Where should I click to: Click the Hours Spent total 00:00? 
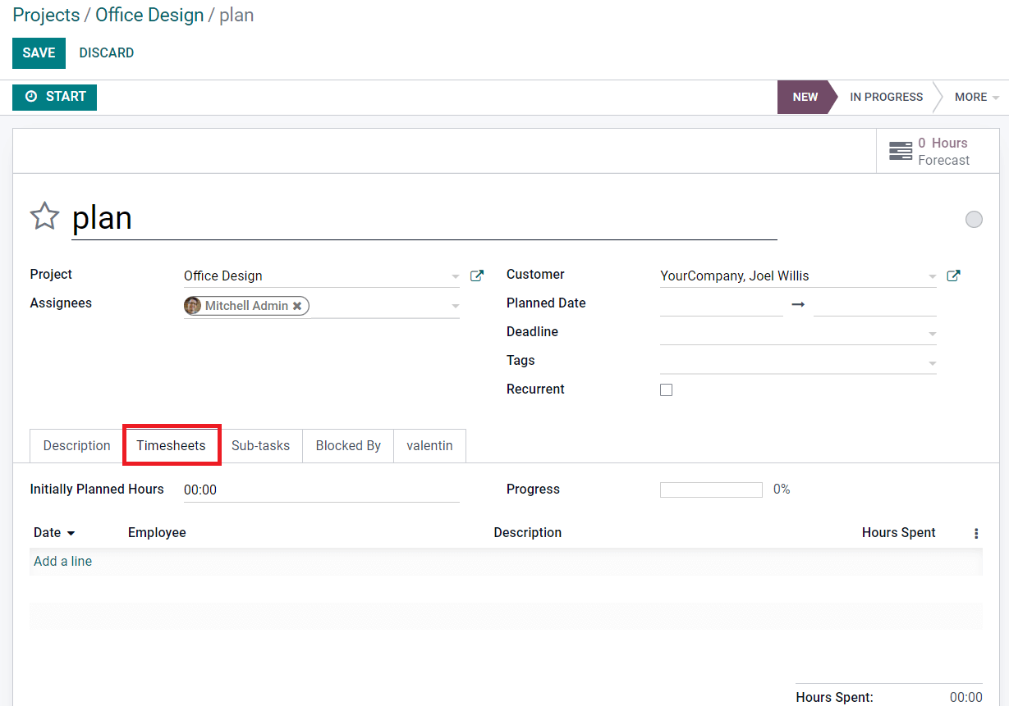tap(965, 698)
